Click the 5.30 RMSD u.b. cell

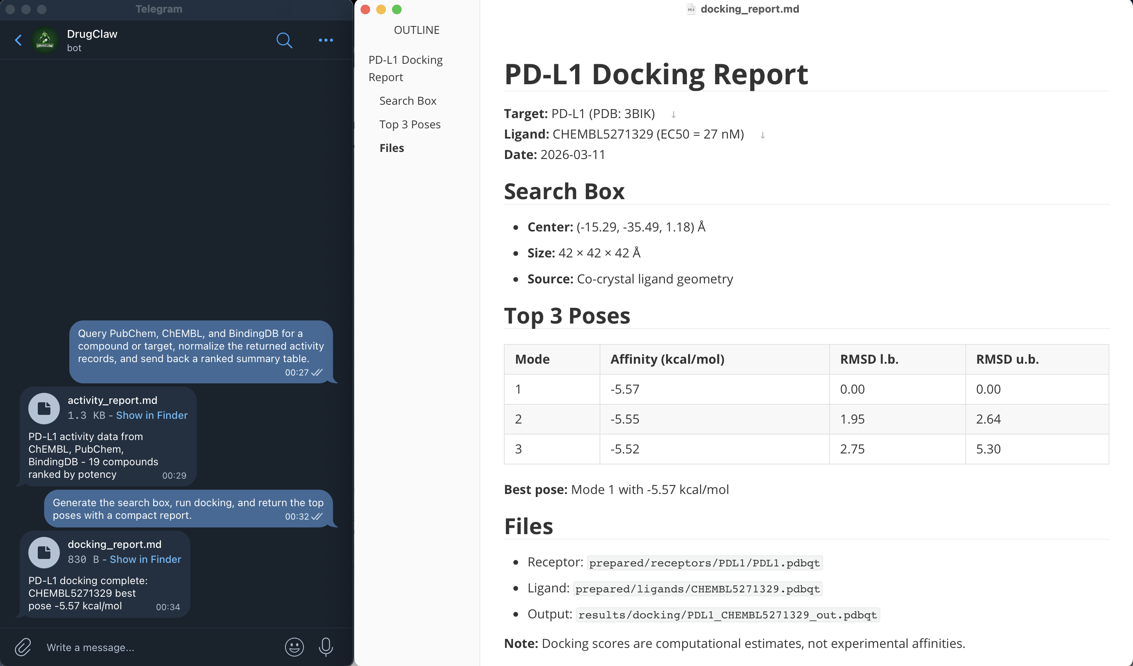point(1037,449)
